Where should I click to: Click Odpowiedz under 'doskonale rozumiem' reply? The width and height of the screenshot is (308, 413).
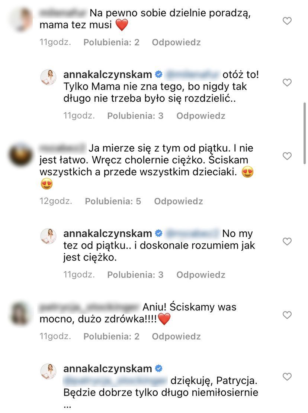[x=200, y=275]
